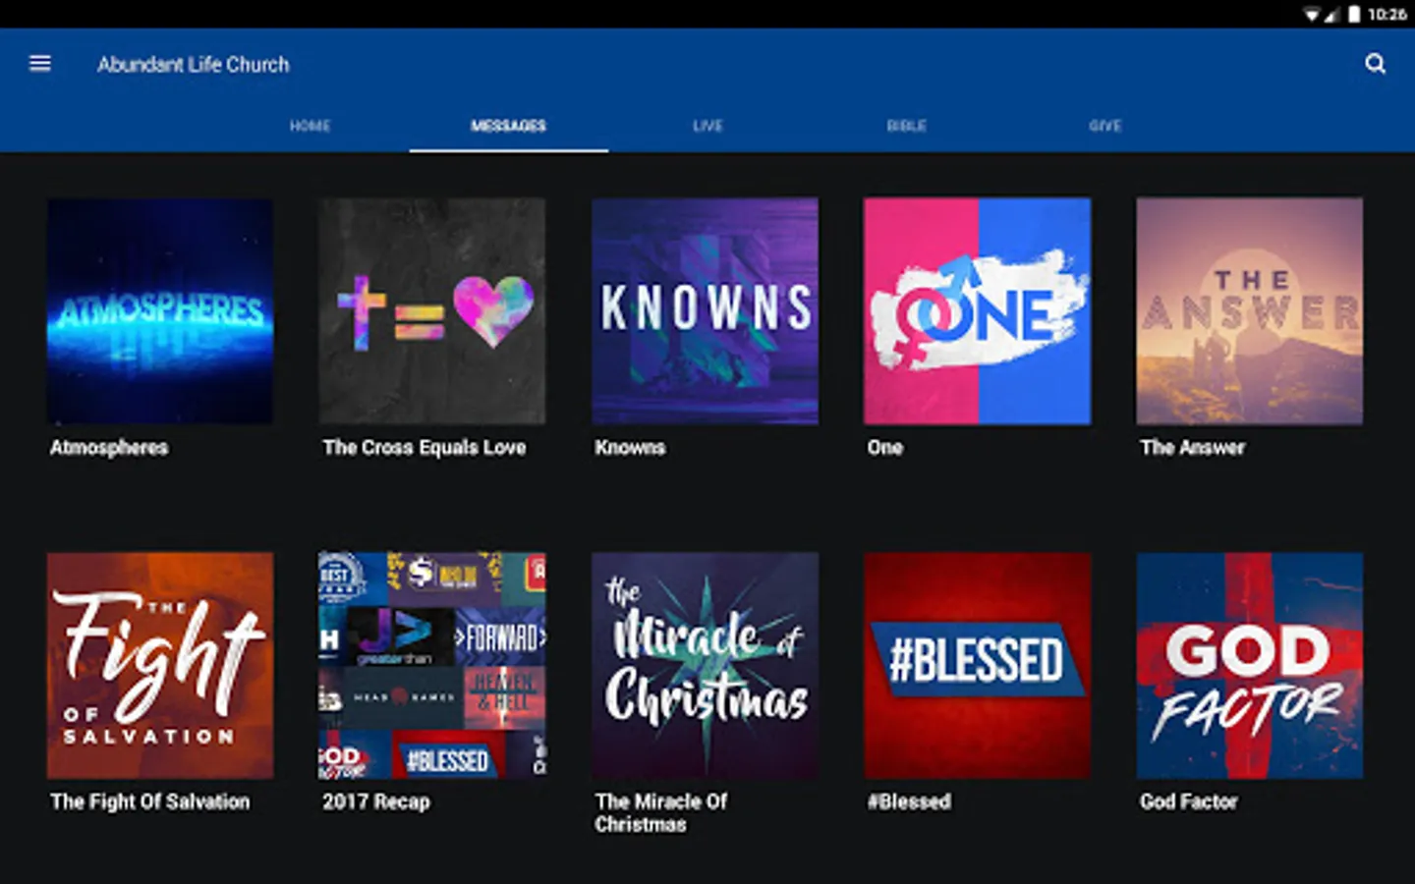Click The Fight Of Salvation title text

(x=150, y=801)
